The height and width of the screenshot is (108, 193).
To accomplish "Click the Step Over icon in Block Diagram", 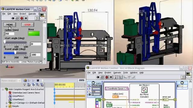I will pyautogui.click(x=129, y=77).
